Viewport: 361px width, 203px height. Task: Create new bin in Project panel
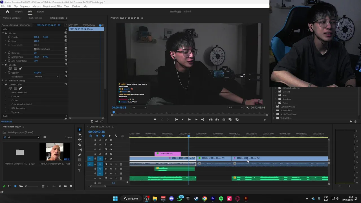65,186
